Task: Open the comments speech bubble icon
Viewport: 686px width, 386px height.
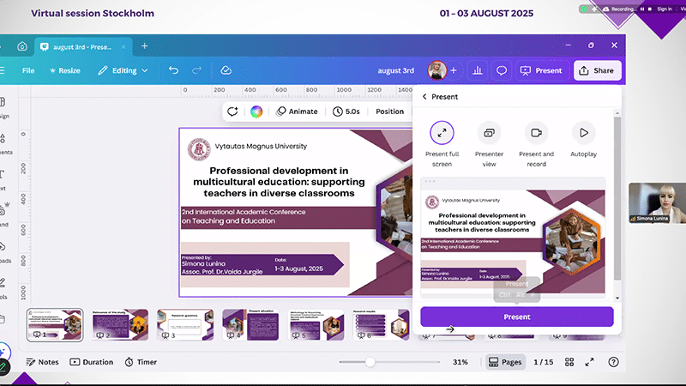Action: pyautogui.click(x=502, y=70)
